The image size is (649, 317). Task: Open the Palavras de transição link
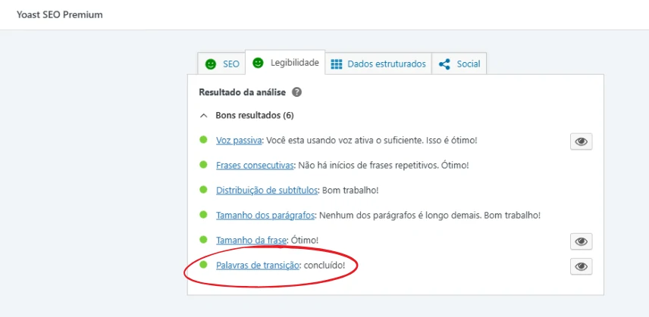pyautogui.click(x=258, y=265)
